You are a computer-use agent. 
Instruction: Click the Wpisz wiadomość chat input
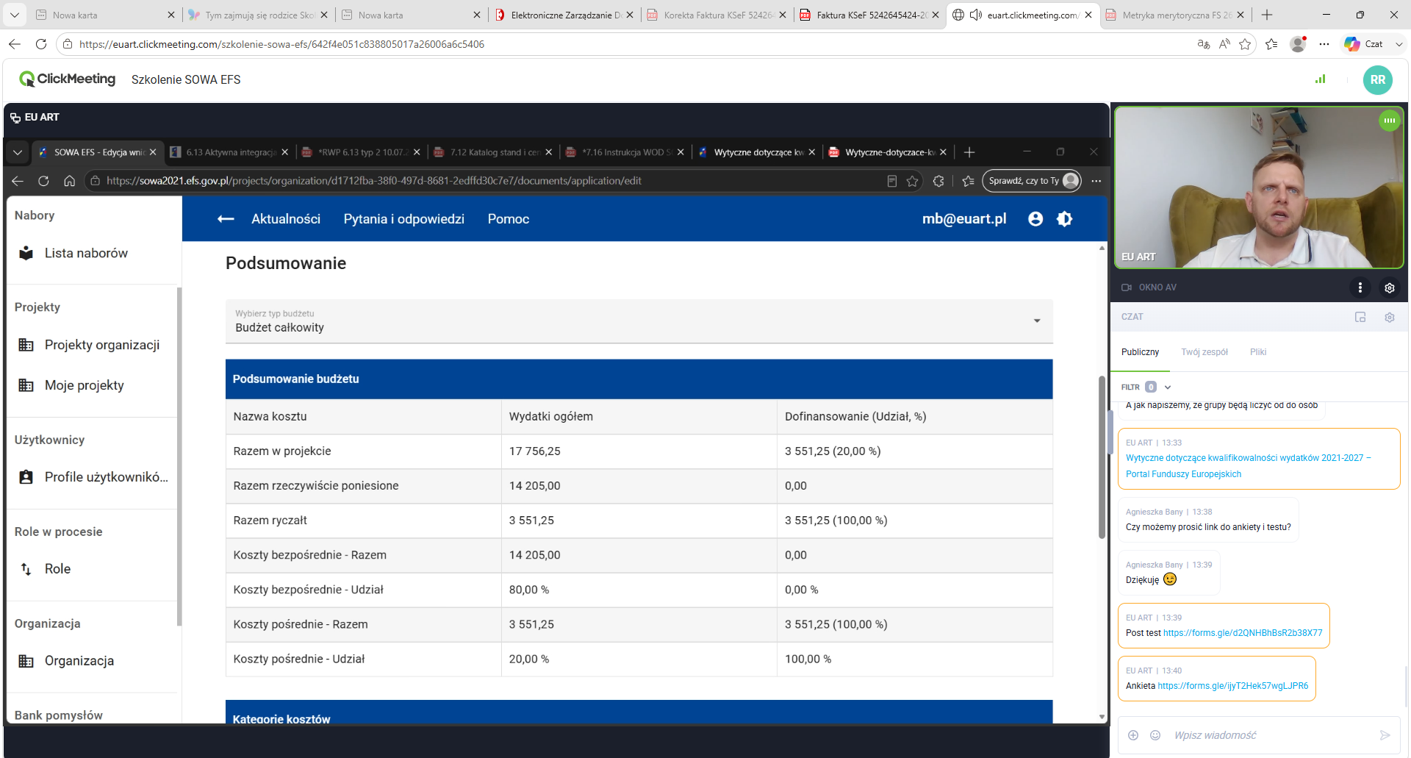click(x=1271, y=735)
